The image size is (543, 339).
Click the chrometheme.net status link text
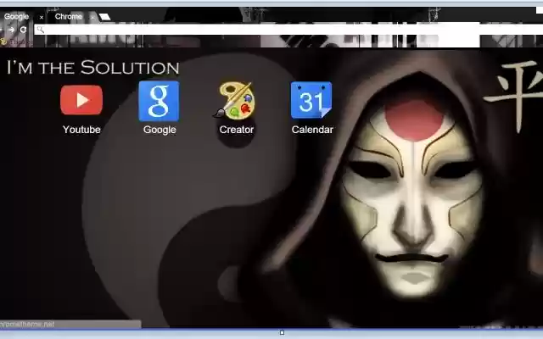click(27, 324)
